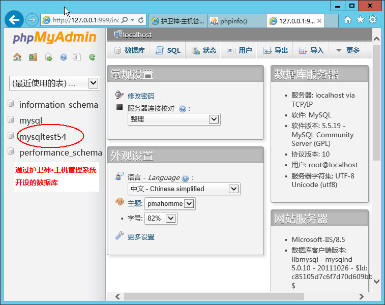Open the 导入 tab

coord(311,50)
